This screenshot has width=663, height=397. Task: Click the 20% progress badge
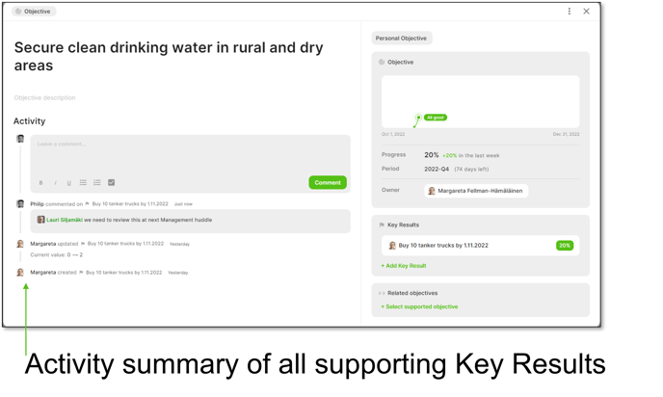pos(565,246)
